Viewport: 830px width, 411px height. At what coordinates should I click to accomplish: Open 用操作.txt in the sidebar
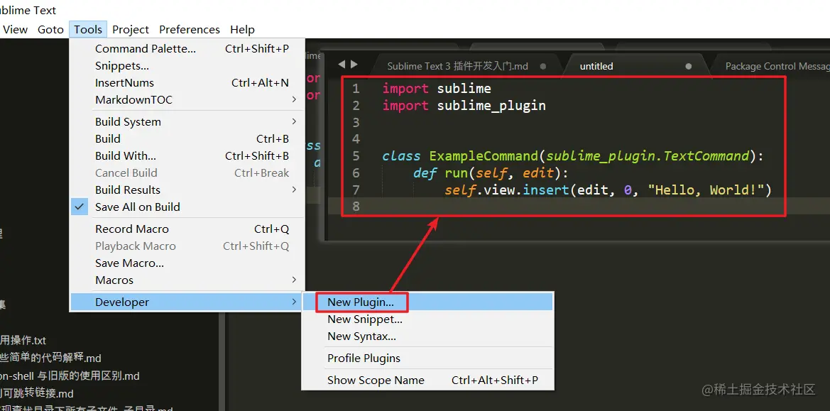23,340
